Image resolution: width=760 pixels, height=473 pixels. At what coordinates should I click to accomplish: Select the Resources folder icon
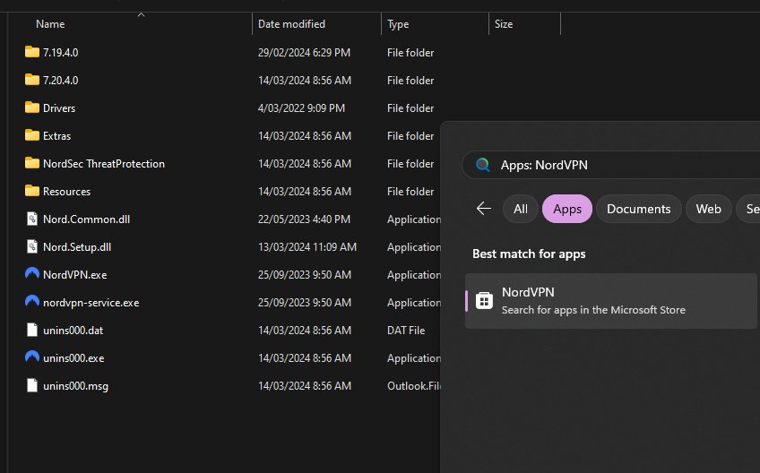tap(32, 191)
